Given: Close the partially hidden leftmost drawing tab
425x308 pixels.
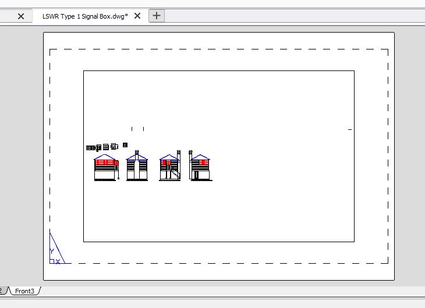Looking at the screenshot, I should click(21, 16).
